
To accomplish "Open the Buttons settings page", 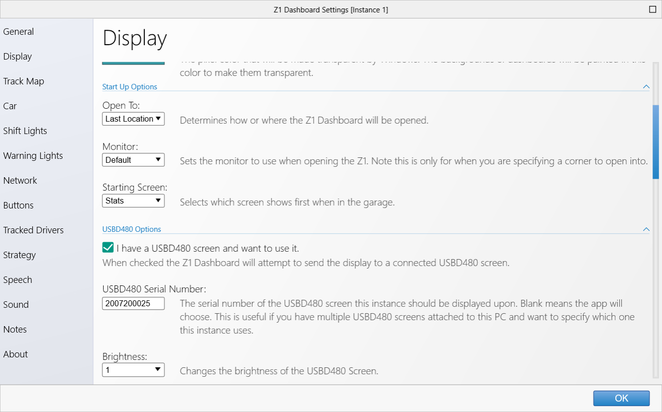I will tap(18, 206).
